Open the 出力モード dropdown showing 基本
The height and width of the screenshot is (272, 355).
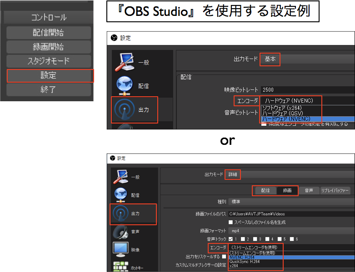(307, 59)
